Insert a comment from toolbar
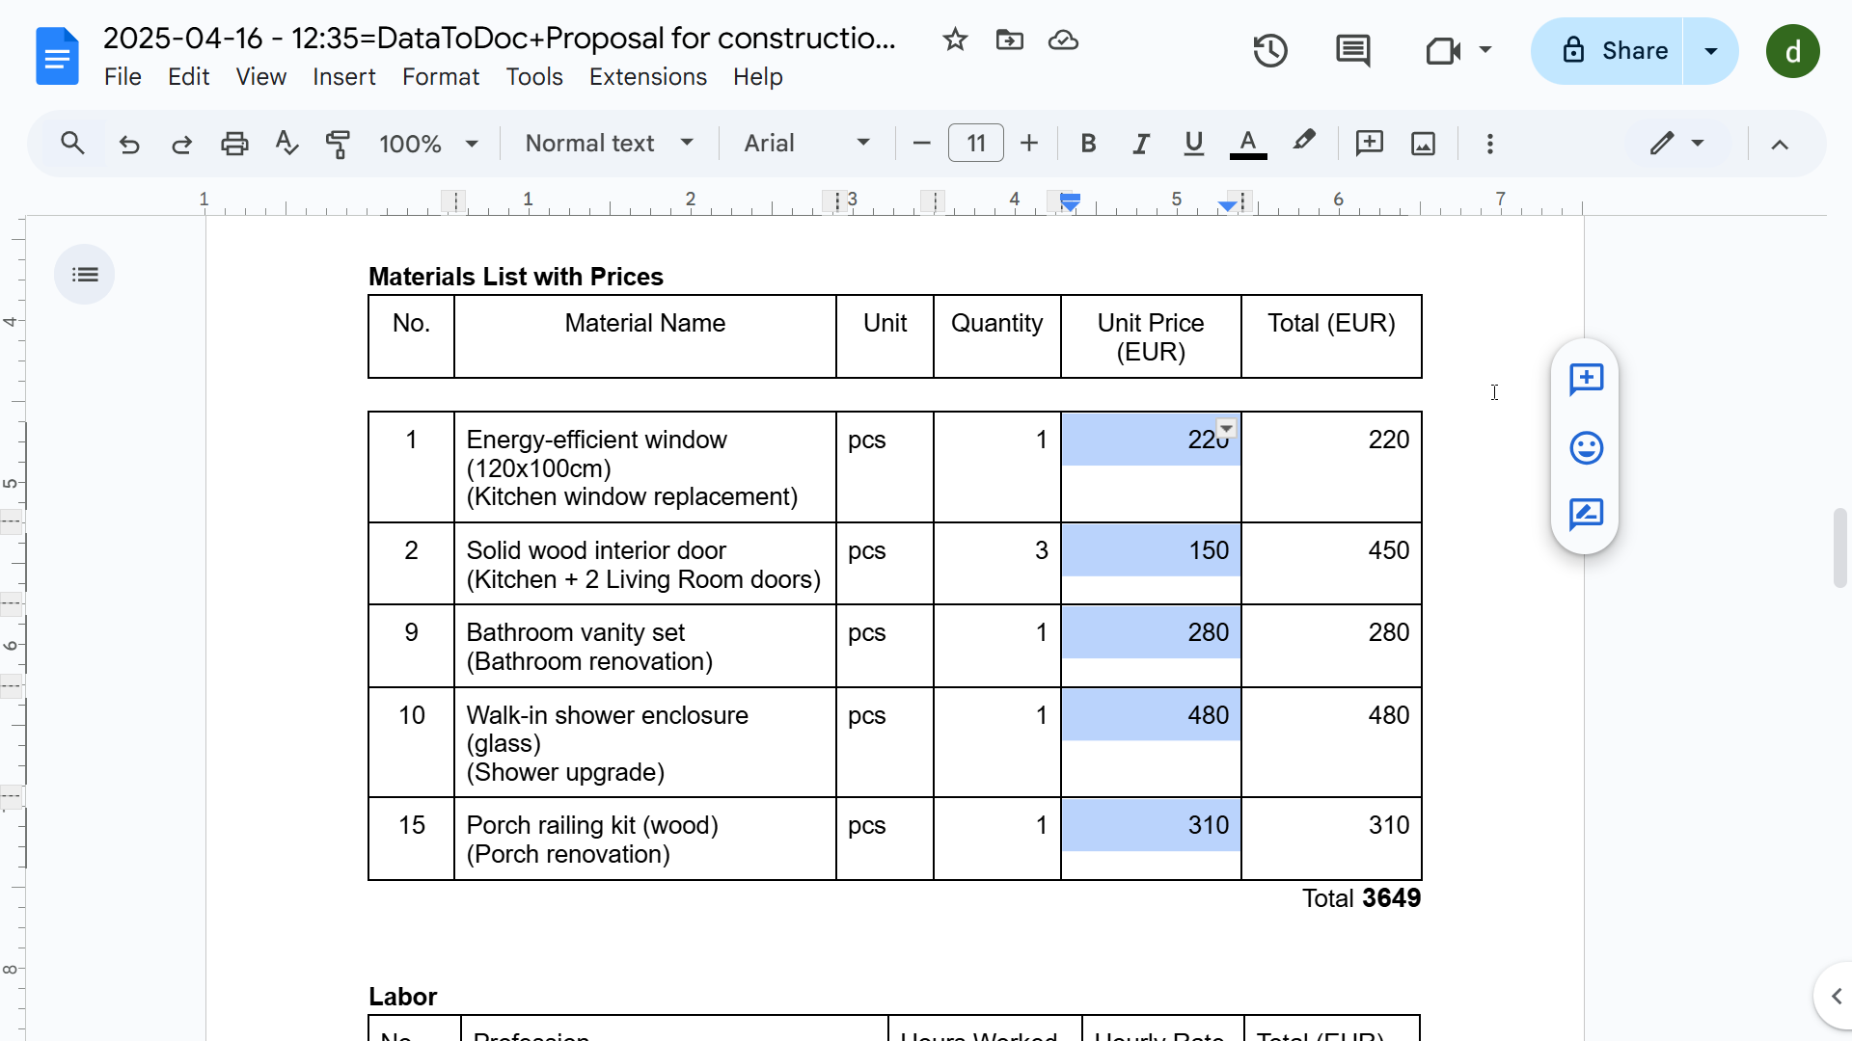This screenshot has width=1852, height=1041. click(1370, 144)
